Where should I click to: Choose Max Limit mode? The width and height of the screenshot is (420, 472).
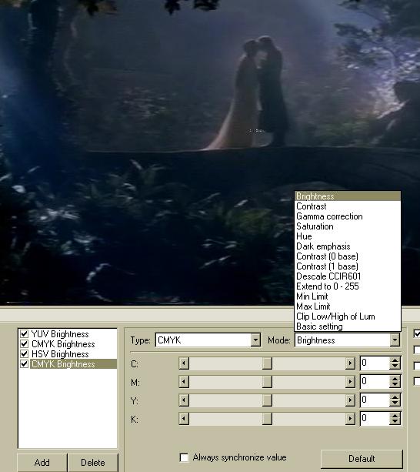pyautogui.click(x=347, y=306)
